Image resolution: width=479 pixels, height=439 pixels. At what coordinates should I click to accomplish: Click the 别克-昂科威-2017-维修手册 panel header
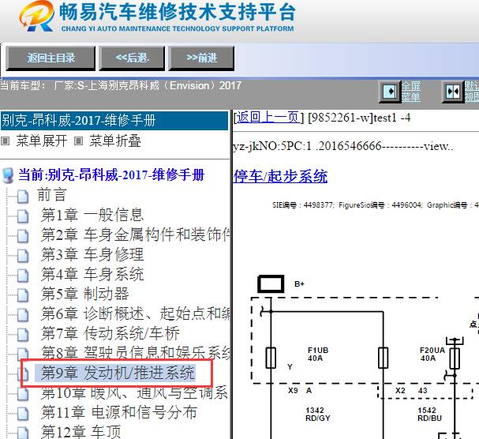click(114, 121)
